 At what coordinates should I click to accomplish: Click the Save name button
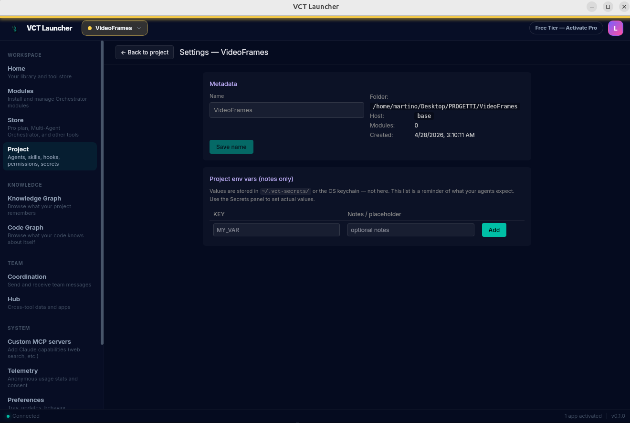point(231,147)
